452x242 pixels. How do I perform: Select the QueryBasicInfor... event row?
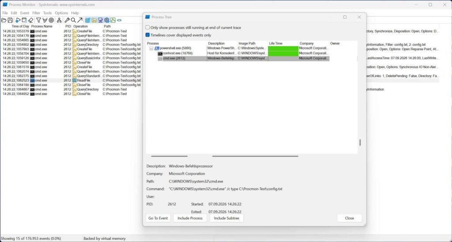coord(71,58)
